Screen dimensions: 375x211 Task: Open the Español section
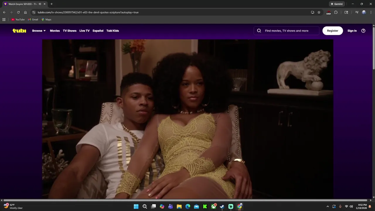(x=98, y=31)
